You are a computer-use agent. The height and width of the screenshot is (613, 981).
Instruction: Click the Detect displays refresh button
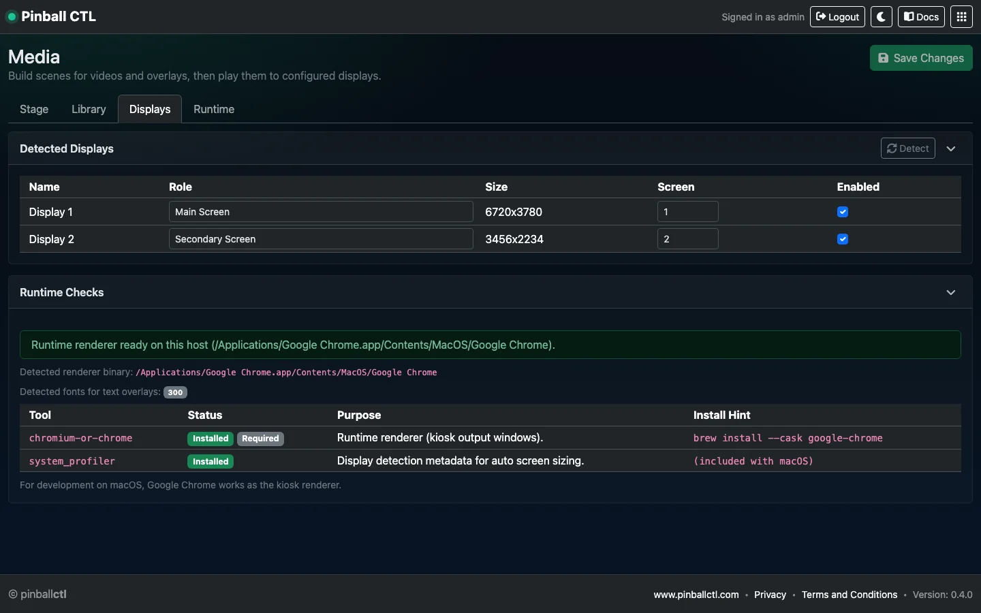coord(907,148)
